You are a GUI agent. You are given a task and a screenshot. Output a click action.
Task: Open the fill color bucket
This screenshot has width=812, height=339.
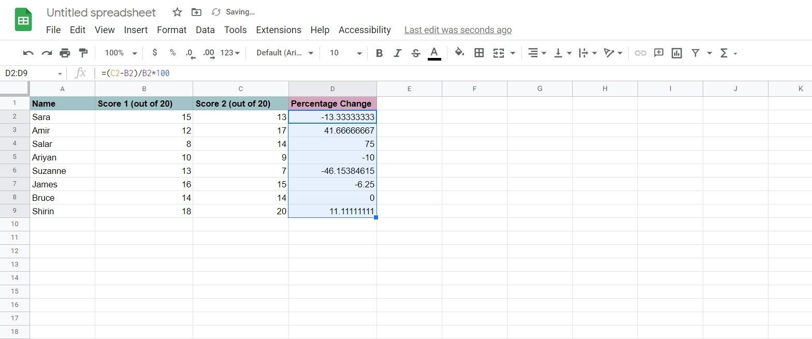pyautogui.click(x=459, y=52)
